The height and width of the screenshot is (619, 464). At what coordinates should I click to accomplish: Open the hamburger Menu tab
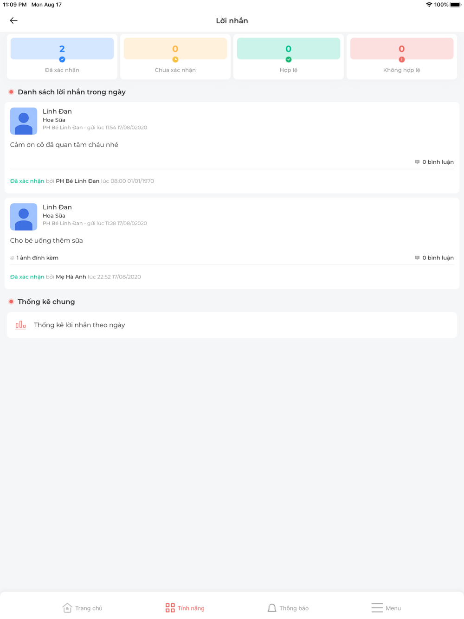click(x=386, y=608)
